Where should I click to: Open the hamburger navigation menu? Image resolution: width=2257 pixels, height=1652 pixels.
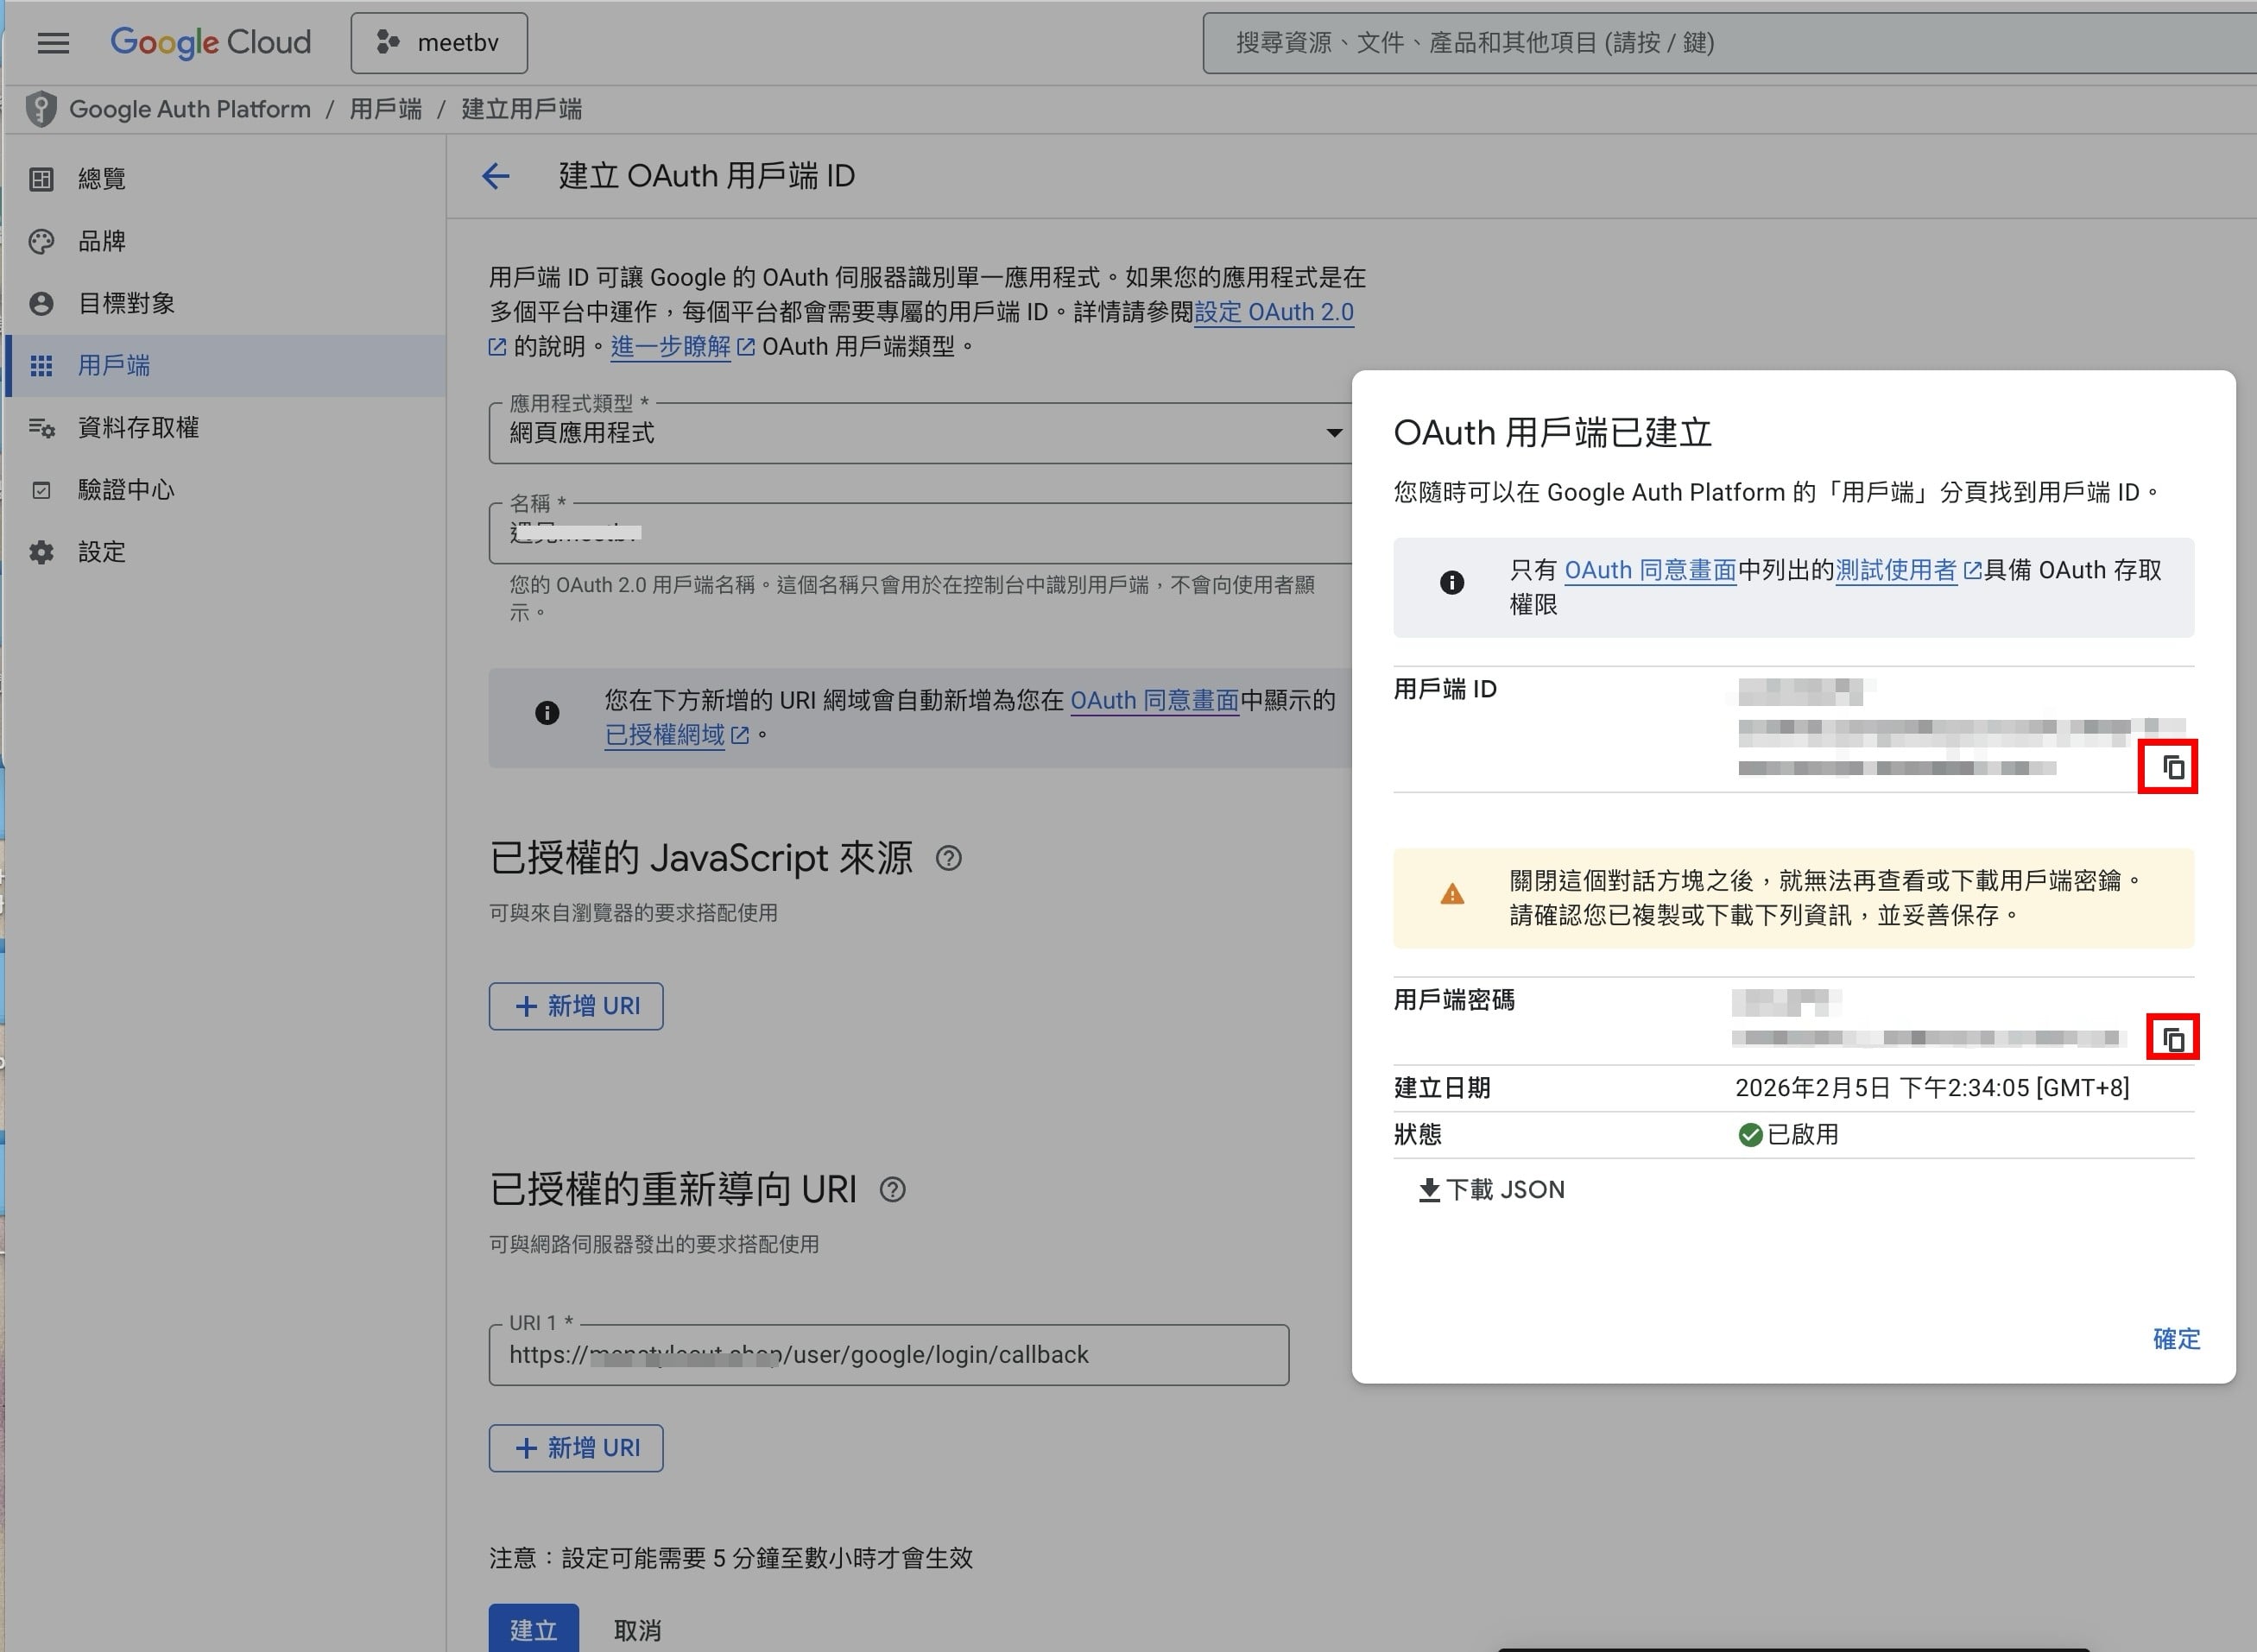[53, 43]
